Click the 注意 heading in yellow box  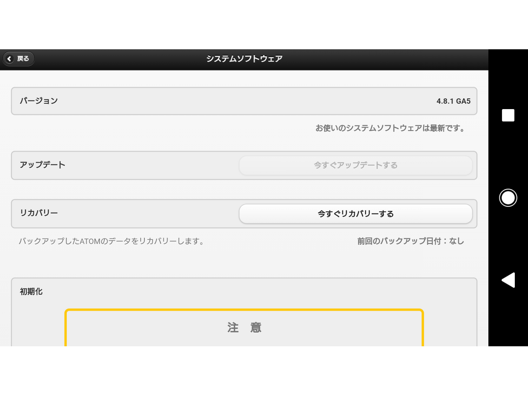(x=244, y=328)
